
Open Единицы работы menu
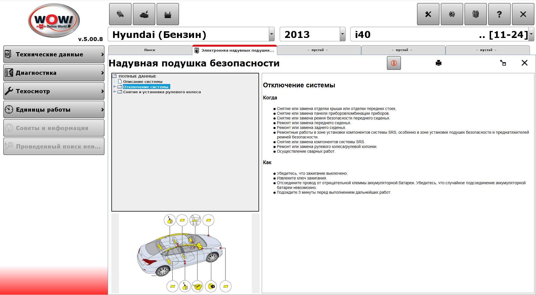[x=54, y=110]
